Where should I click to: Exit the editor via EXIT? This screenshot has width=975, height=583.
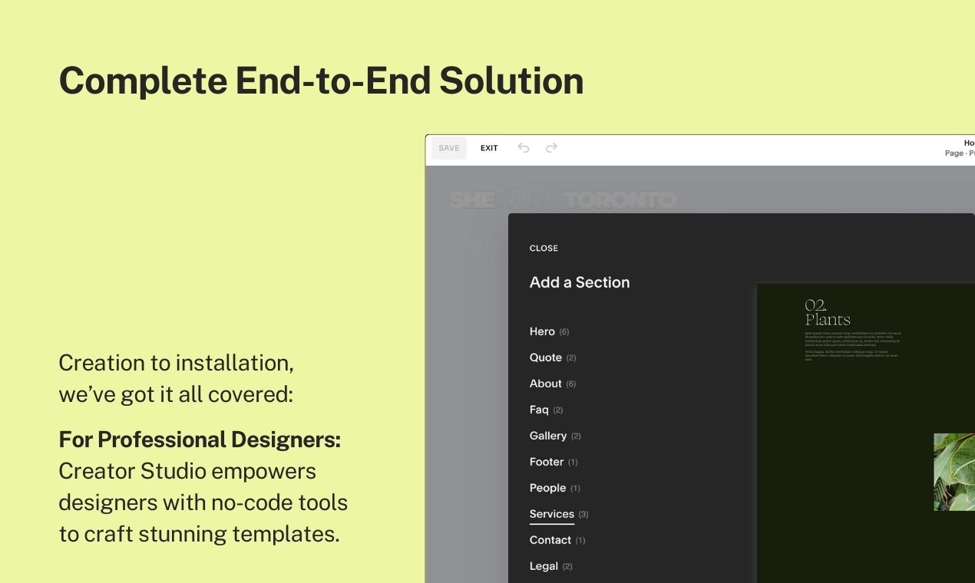click(x=489, y=148)
